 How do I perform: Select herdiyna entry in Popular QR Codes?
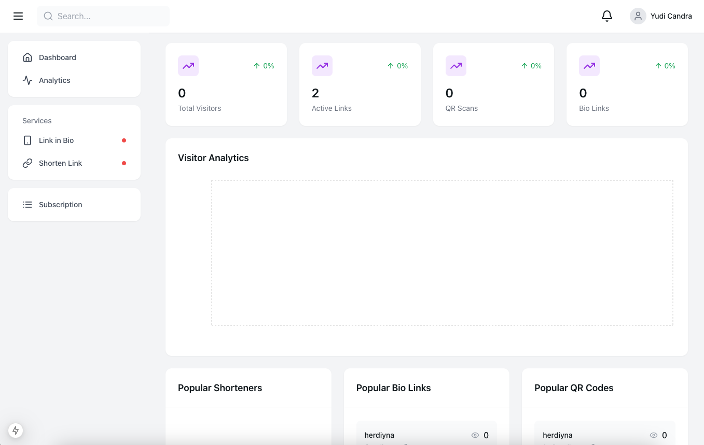tap(558, 435)
